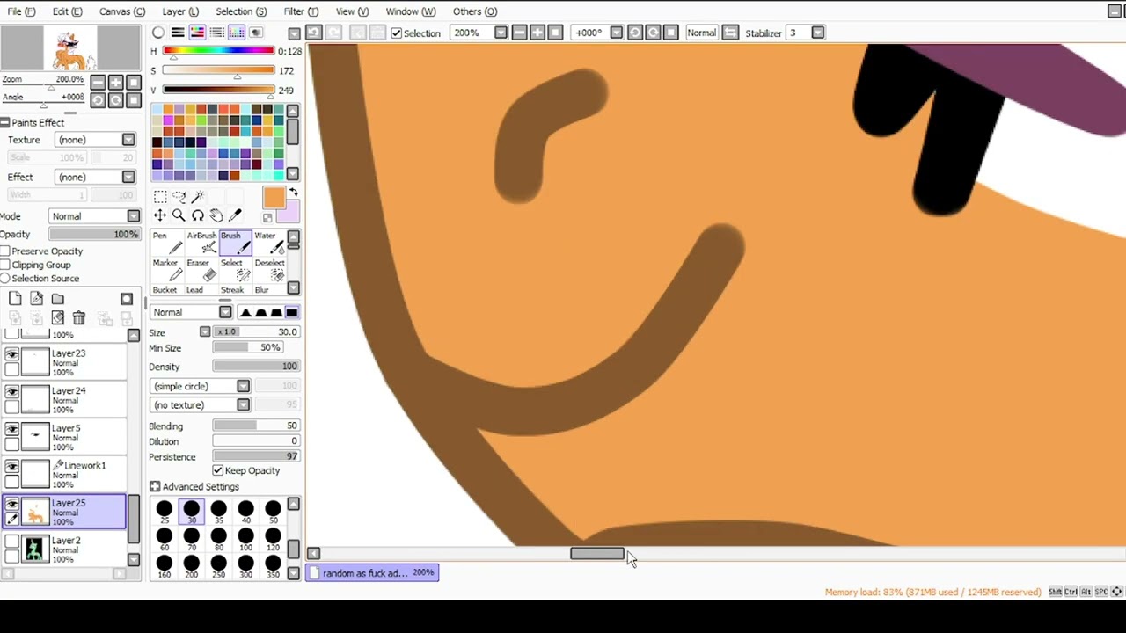The height and width of the screenshot is (633, 1126).
Task: Pick the magic wand tool
Action: point(197,197)
